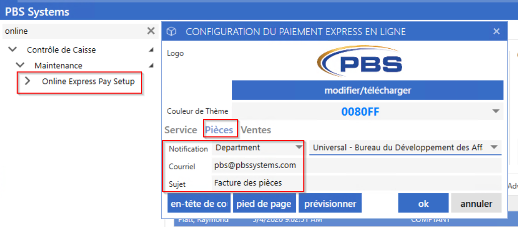Viewport: 518px width, 227px height.
Task: Click the triangle marker beside Maintenance
Action: (x=151, y=65)
